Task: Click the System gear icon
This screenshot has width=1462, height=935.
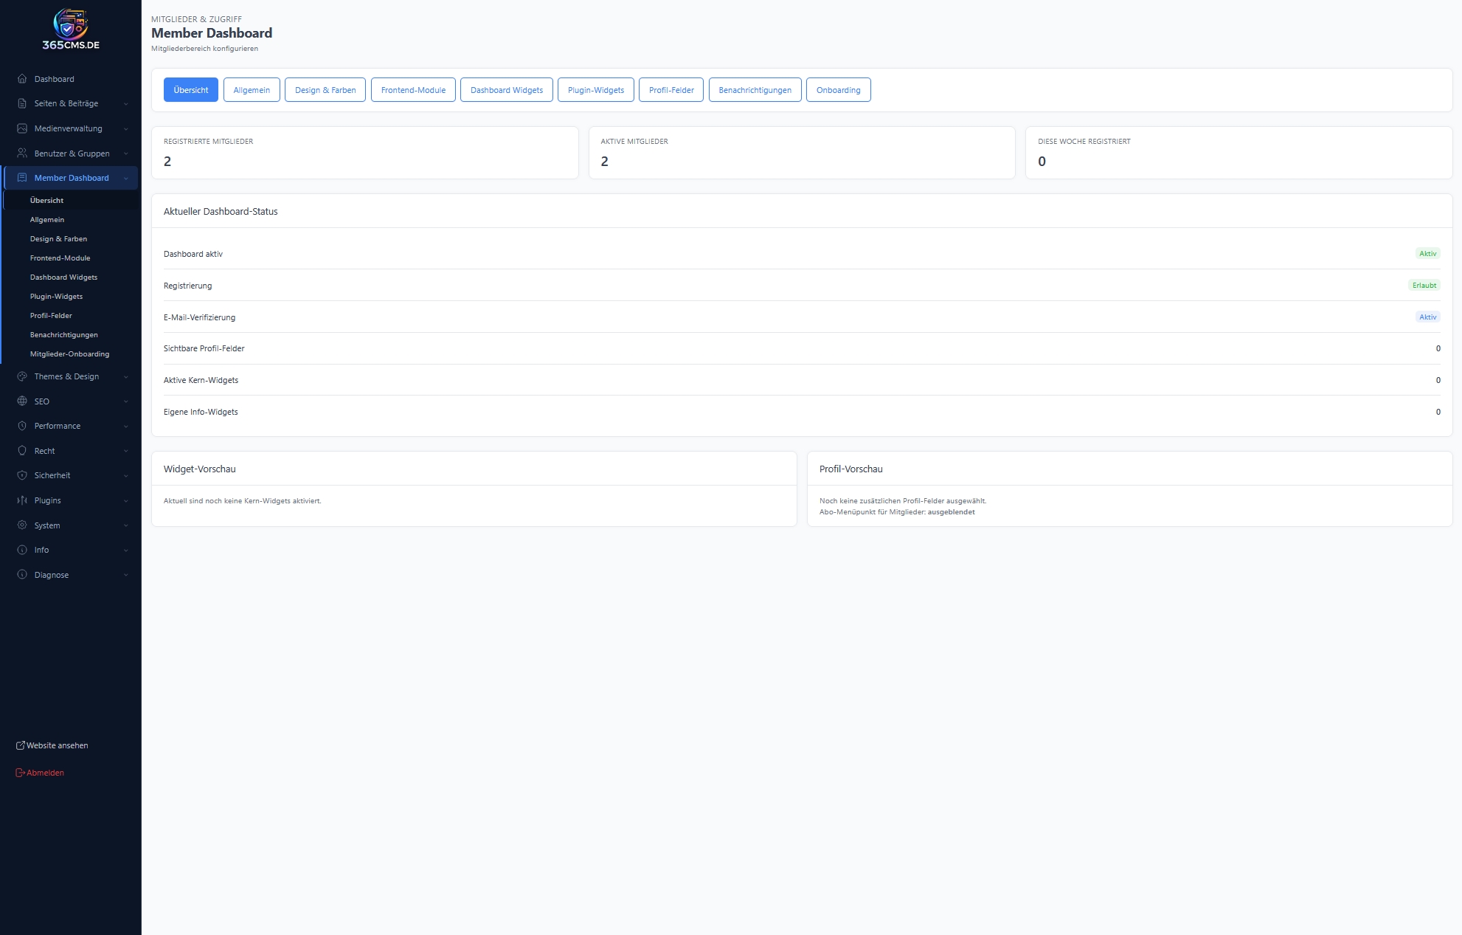Action: (22, 525)
